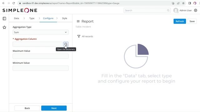Click the Report title text
The height and width of the screenshot is (112, 200).
pos(87,21)
